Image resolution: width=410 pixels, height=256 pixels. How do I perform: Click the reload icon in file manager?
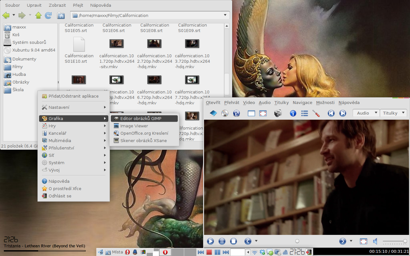pyautogui.click(x=48, y=15)
